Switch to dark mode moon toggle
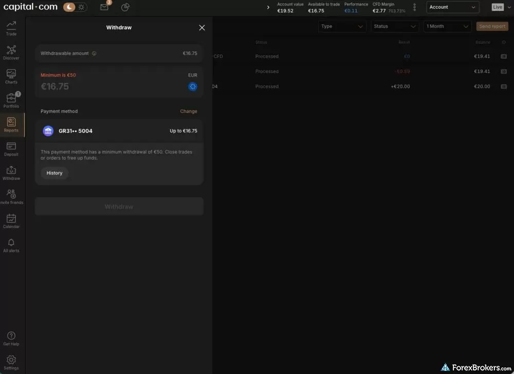Screen dimensions: 514x374 click(69, 7)
